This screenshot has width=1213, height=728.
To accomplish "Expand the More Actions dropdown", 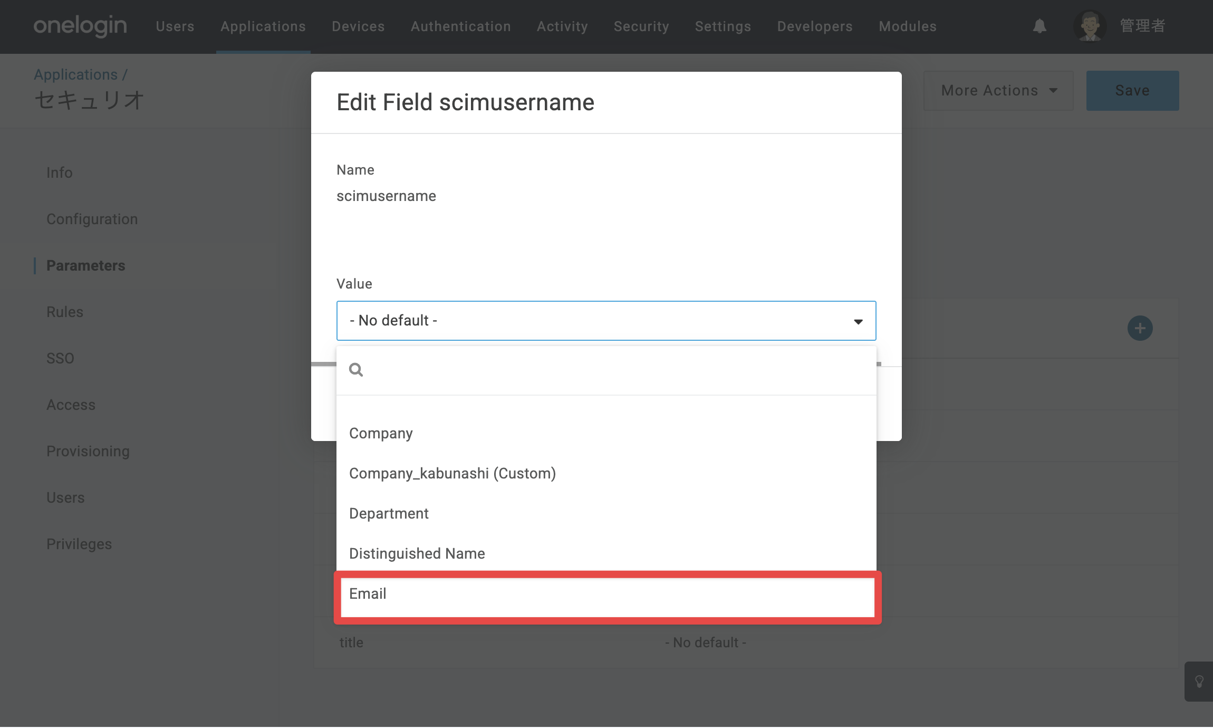I will (998, 91).
